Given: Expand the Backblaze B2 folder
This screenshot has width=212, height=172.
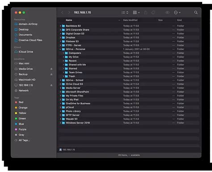Looking at the screenshot, I should pyautogui.click(x=60, y=26).
